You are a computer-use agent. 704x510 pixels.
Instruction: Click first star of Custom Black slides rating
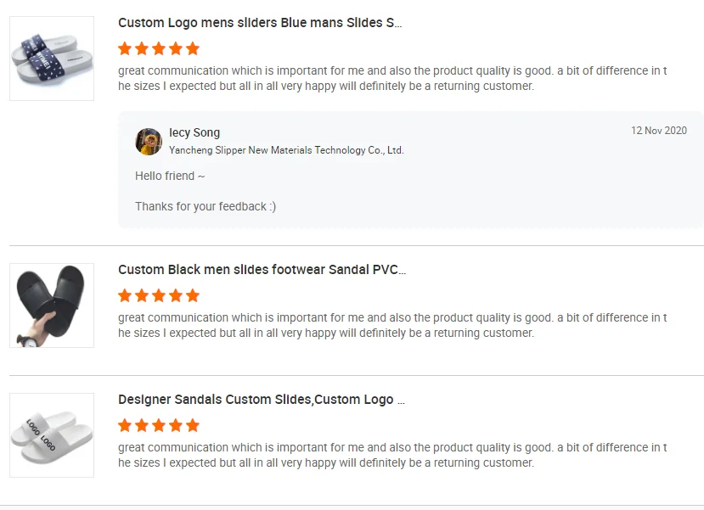[125, 295]
